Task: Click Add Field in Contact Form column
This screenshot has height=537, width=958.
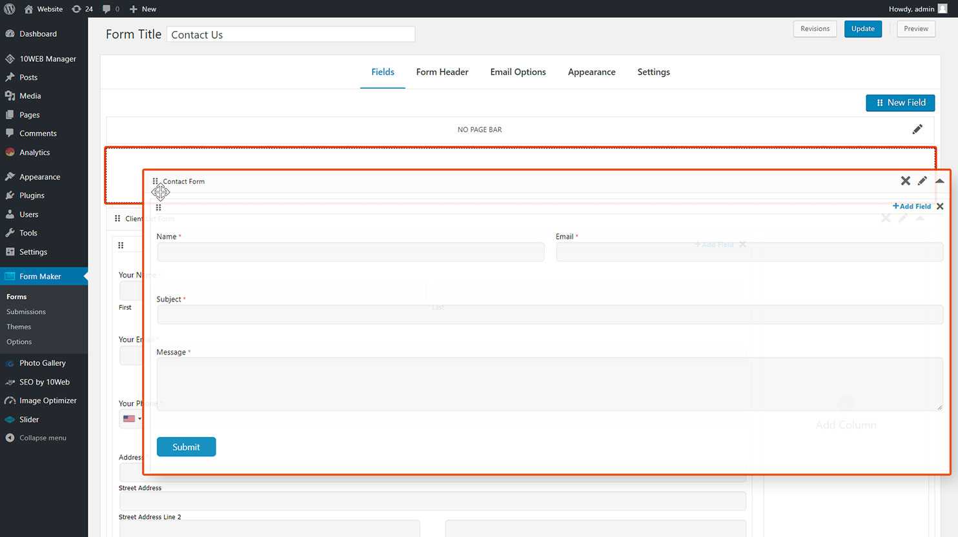Action: (x=912, y=207)
